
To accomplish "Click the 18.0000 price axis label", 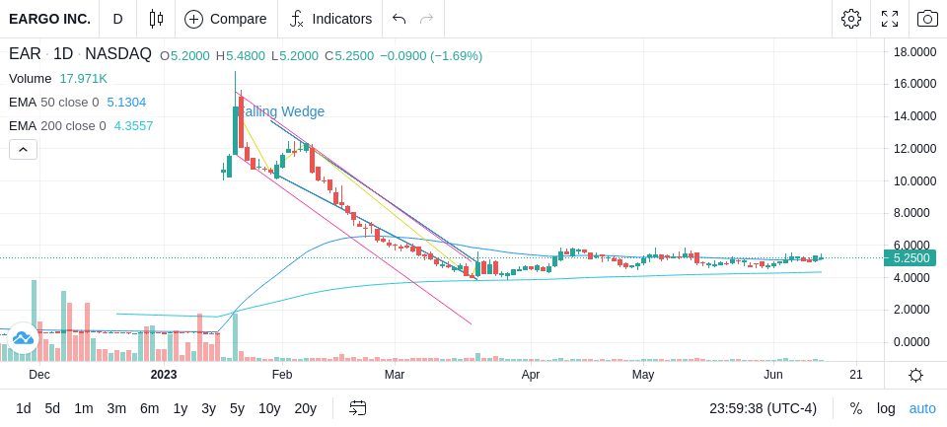I will (915, 52).
